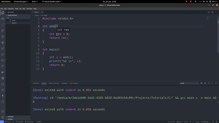Open the Anwendungen dropdown in top bar
Image resolution: width=219 pixels, height=123 pixels.
(21, 1)
